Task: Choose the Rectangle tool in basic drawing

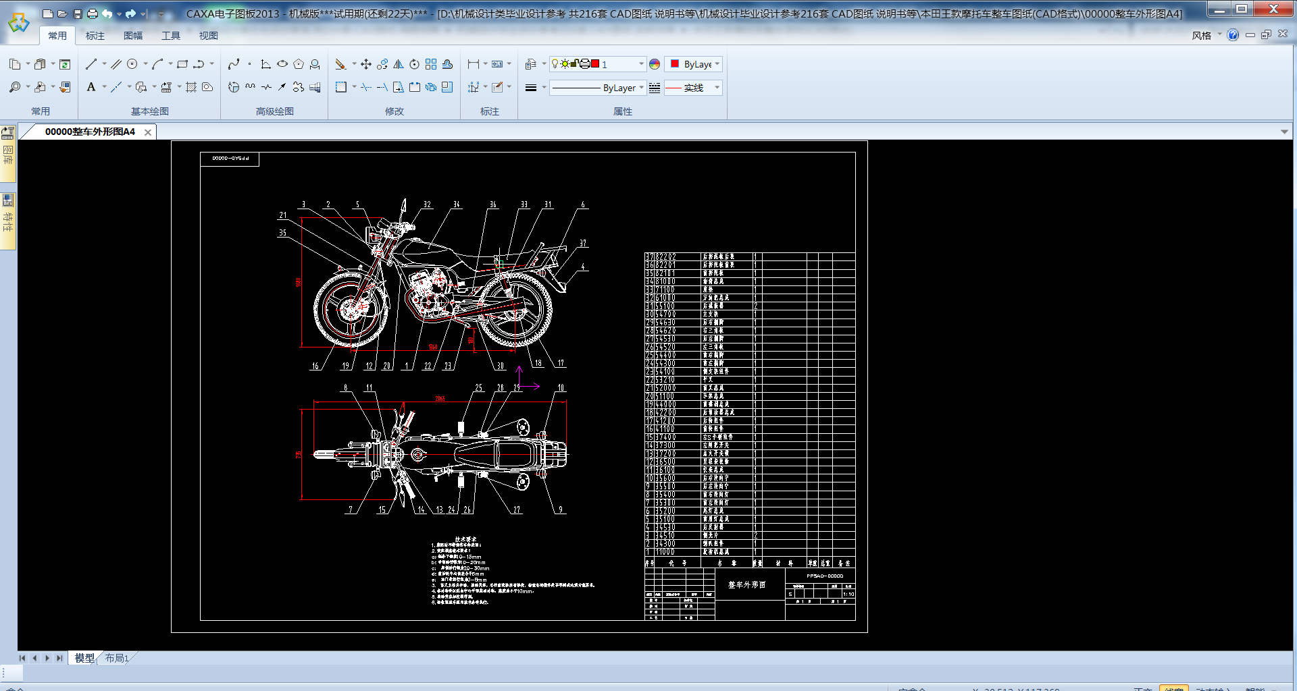Action: 182,64
